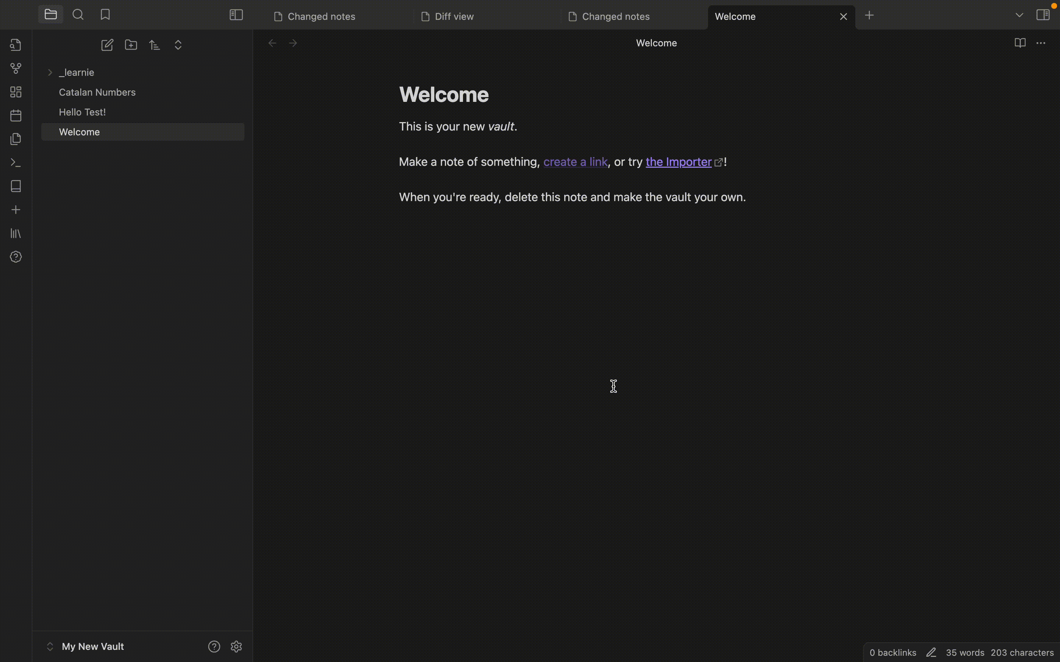This screenshot has height=662, width=1060.
Task: Open the command palette
Action: (16, 163)
